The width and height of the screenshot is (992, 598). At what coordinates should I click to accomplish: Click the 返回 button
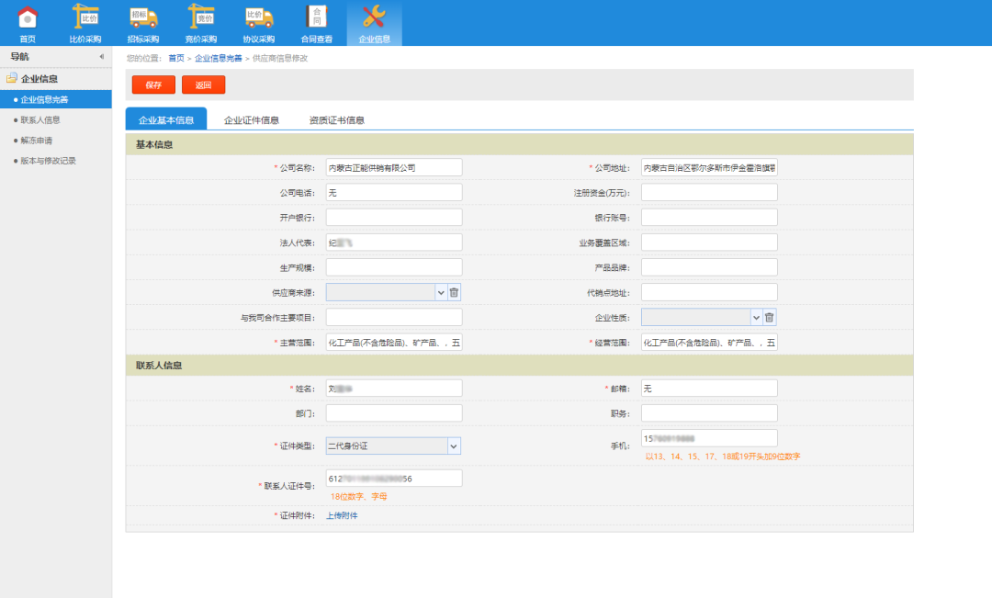coord(203,85)
